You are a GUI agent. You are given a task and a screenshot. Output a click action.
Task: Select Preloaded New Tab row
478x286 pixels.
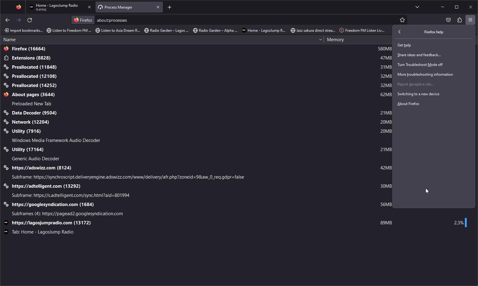pyautogui.click(x=196, y=103)
